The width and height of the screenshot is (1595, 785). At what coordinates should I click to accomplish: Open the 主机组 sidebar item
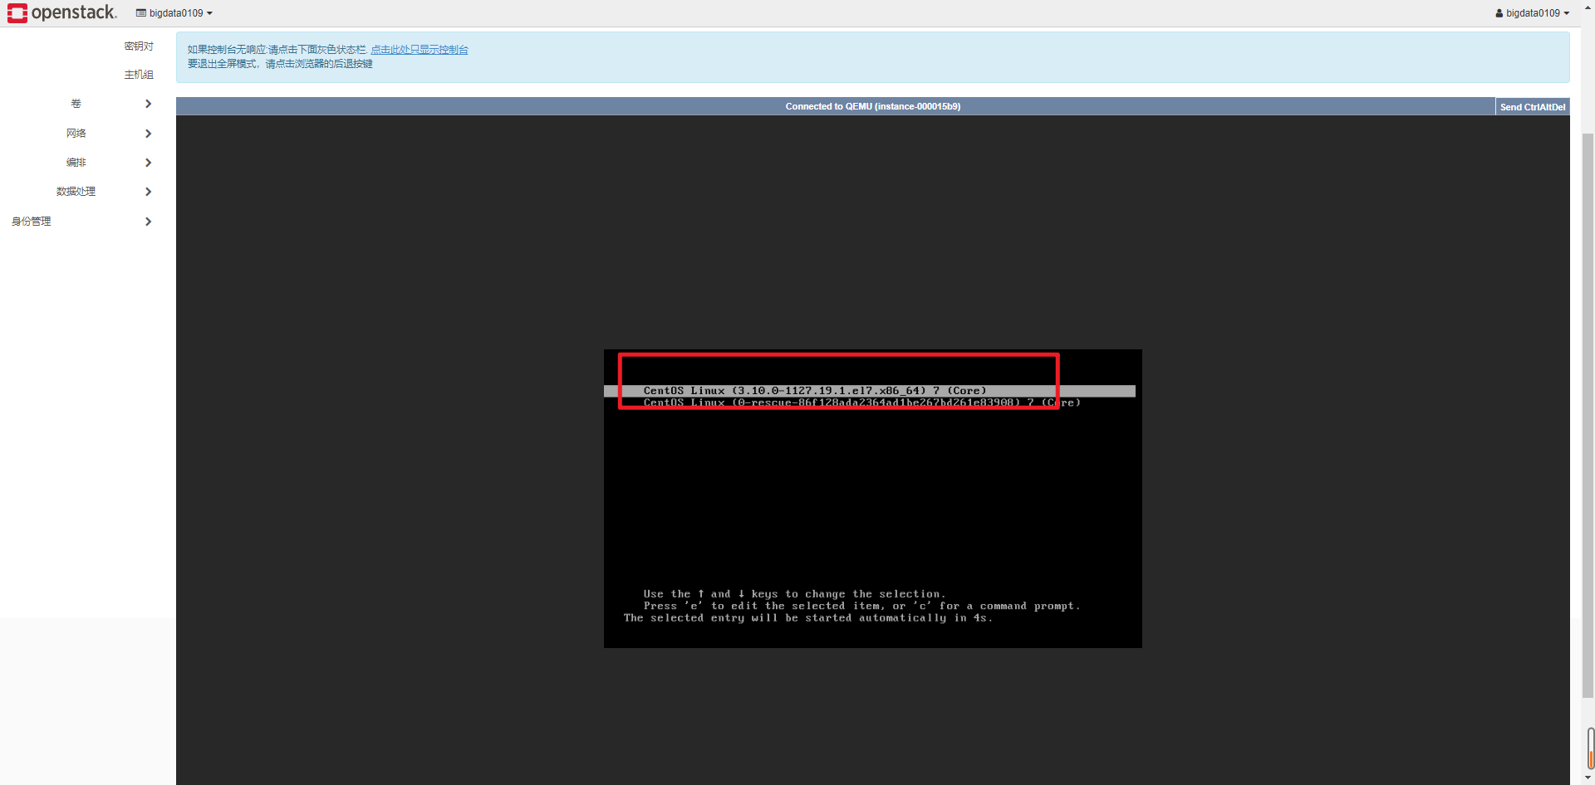click(x=139, y=75)
